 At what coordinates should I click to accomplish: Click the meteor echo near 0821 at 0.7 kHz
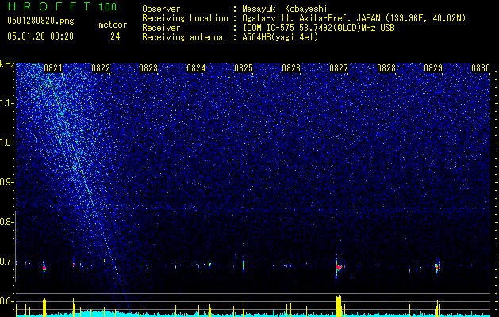coord(44,267)
